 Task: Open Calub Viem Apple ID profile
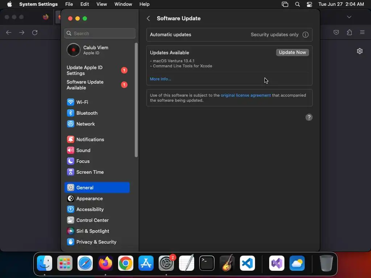click(97, 50)
